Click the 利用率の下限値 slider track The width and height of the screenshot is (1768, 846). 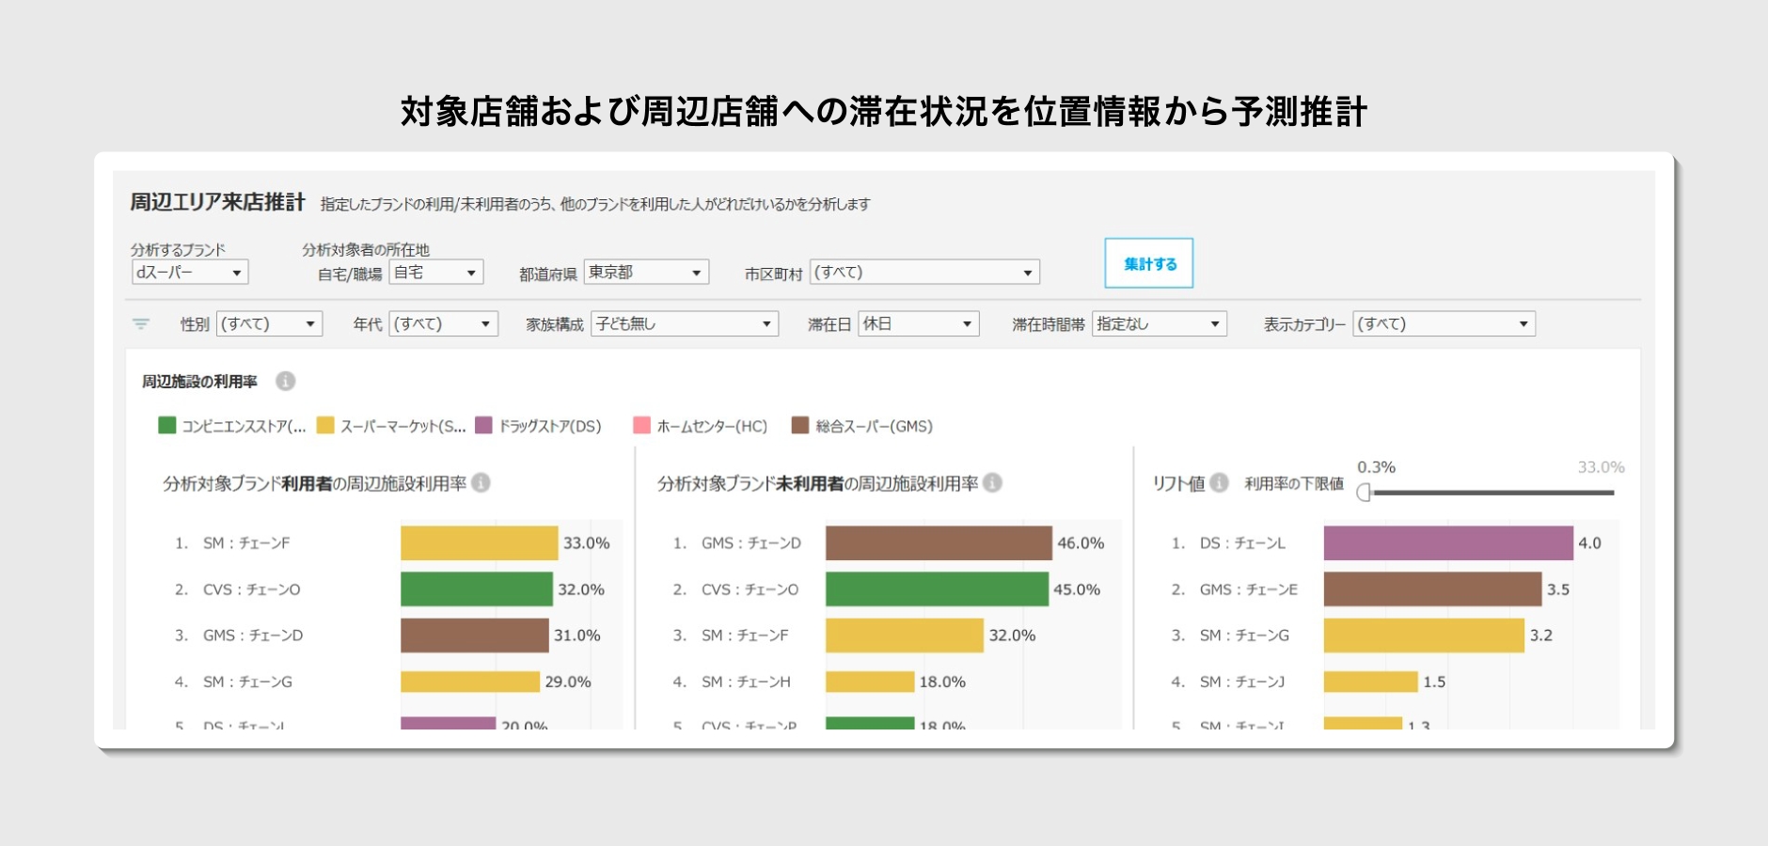coord(1492,493)
